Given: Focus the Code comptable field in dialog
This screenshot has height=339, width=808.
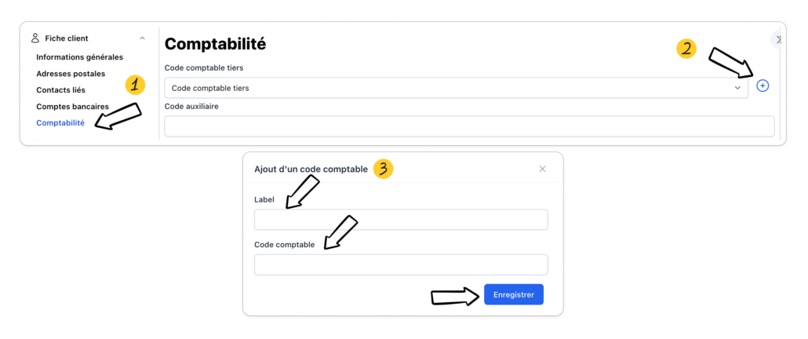Looking at the screenshot, I should 401,264.
